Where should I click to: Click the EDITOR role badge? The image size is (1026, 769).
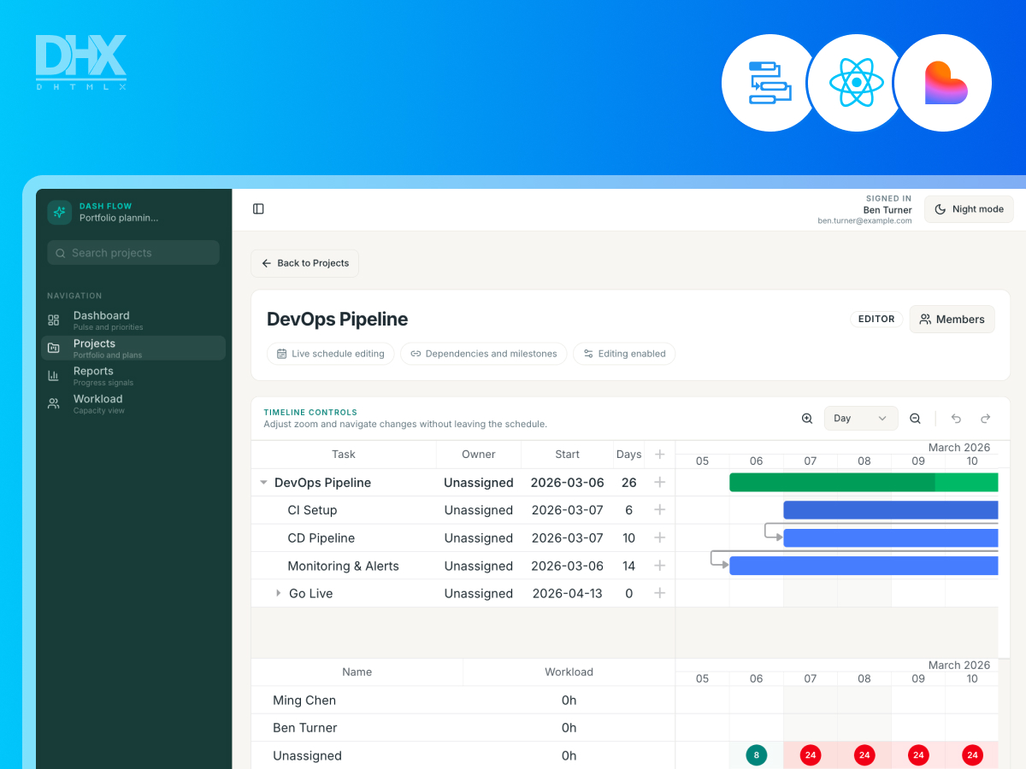coord(876,320)
